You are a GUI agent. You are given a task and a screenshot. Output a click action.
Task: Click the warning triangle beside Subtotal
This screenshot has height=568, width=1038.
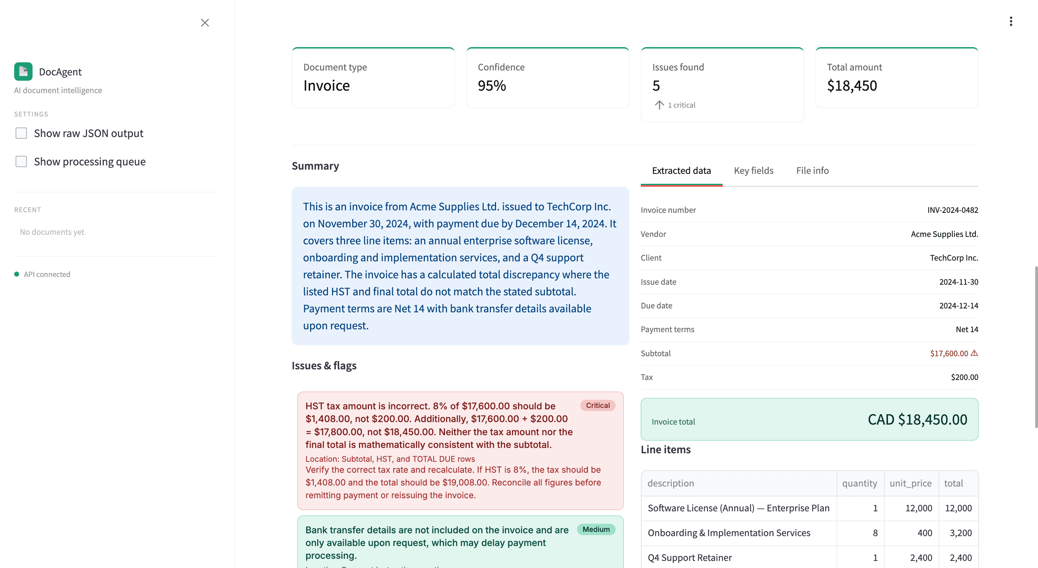point(974,353)
